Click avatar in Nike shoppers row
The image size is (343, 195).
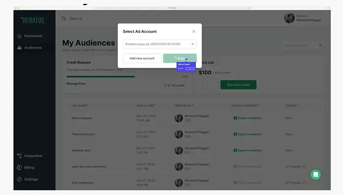click(x=178, y=118)
